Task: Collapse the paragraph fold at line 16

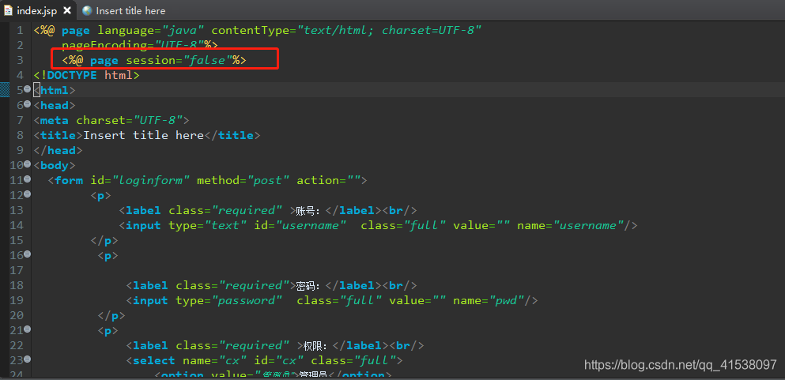Action: point(28,254)
